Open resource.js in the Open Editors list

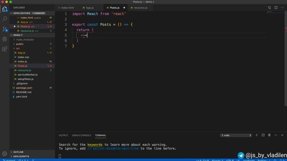click(x=32, y=31)
